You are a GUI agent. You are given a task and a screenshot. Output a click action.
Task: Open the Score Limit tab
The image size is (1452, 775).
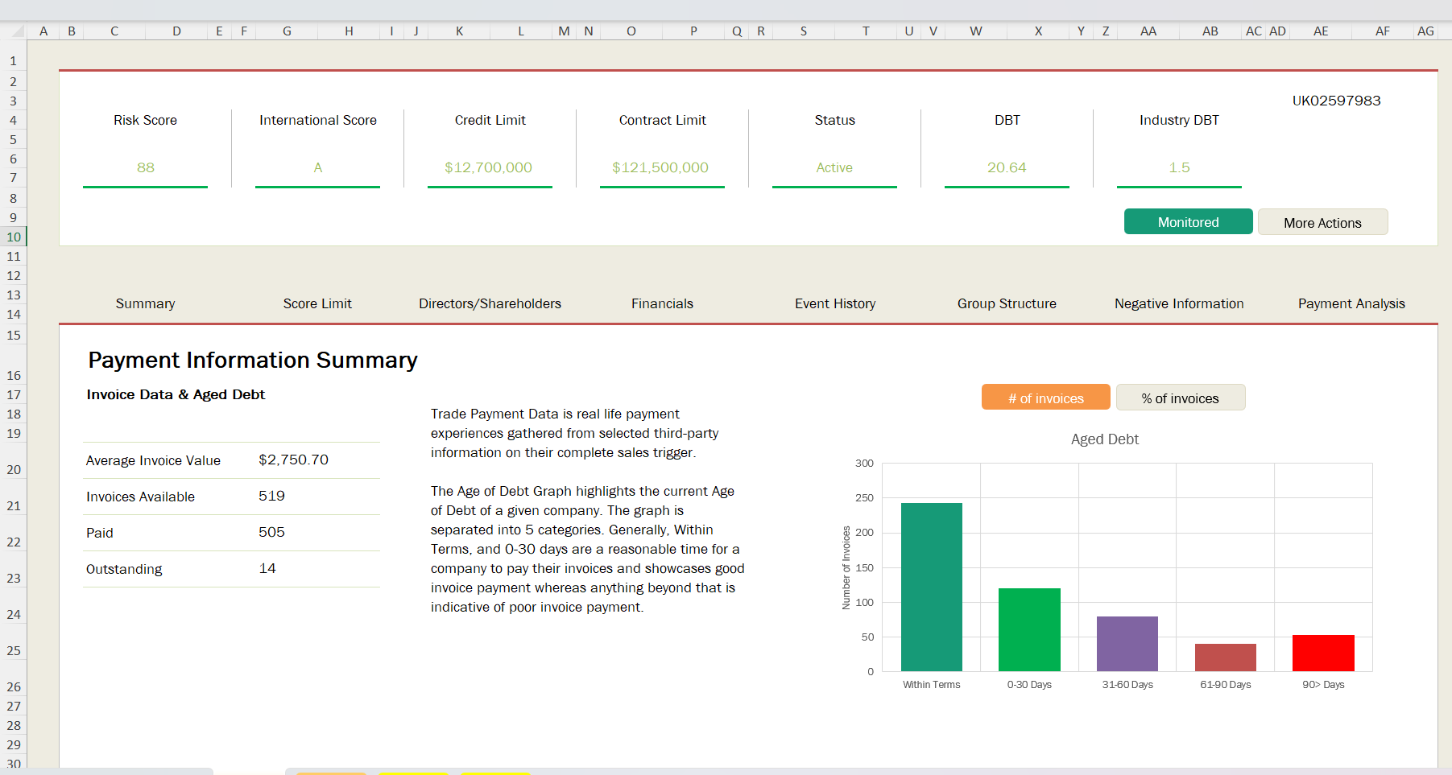317,303
